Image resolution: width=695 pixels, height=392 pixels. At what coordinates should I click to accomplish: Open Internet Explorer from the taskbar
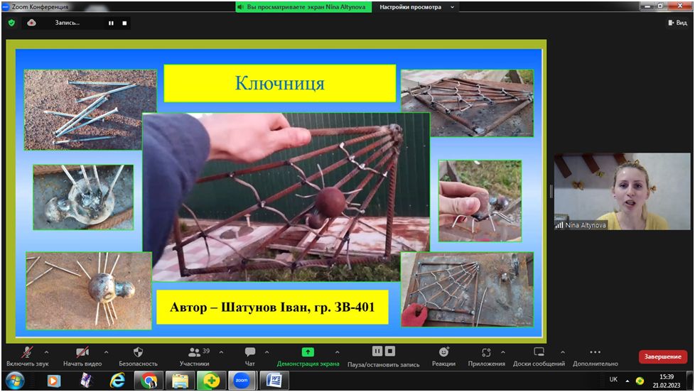117,381
